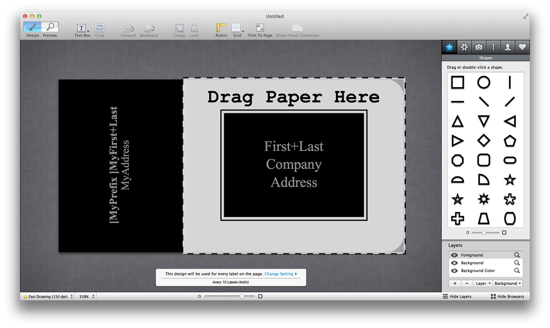Image resolution: width=550 pixels, height=328 pixels.
Task: Click the large zoom-in square icon
Action: 260,296
